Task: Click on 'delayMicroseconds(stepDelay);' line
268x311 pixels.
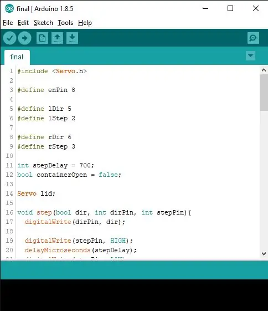Action: (81, 250)
